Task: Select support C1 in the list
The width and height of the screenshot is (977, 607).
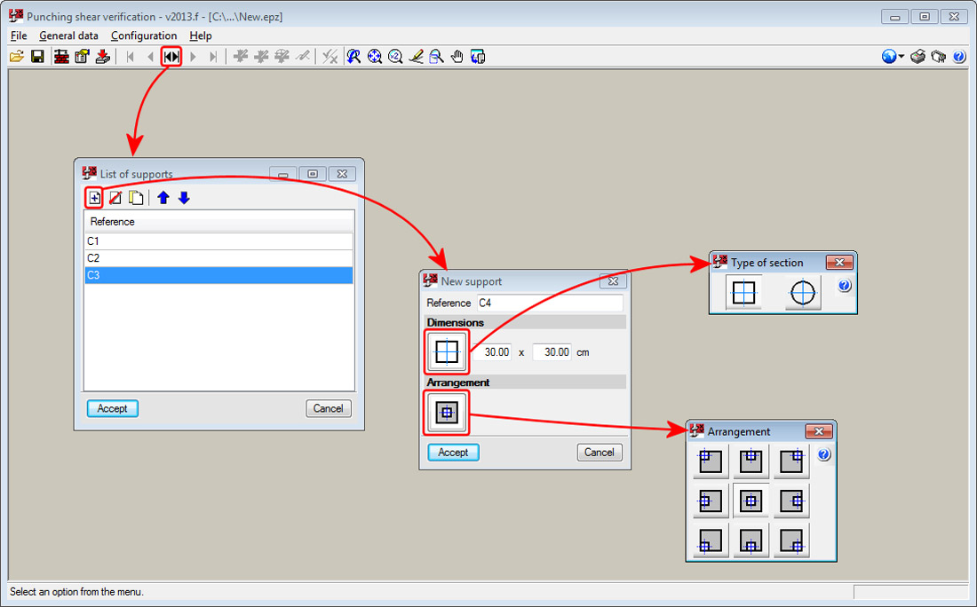Action: [218, 240]
